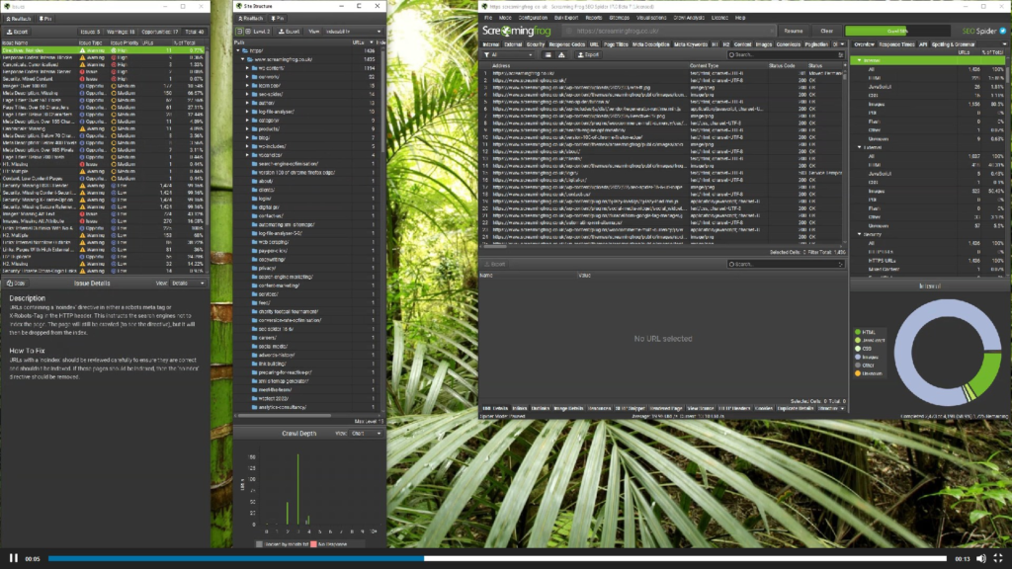The height and width of the screenshot is (569, 1012).
Task: Select the careers folder in Site Structure
Action: tap(267, 338)
